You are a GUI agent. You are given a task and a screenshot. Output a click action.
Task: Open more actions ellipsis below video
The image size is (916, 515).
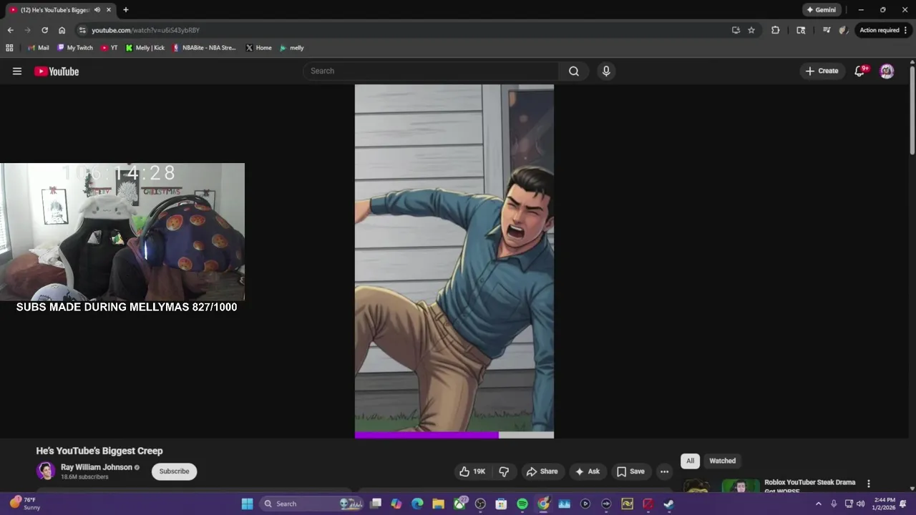point(664,471)
